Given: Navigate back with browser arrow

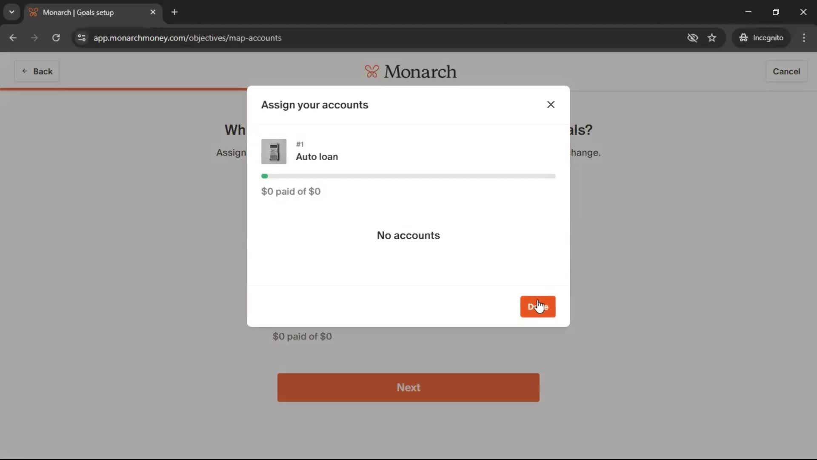Looking at the screenshot, I should tap(13, 38).
